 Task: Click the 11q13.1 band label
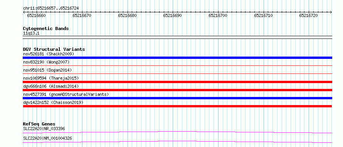click(31, 33)
